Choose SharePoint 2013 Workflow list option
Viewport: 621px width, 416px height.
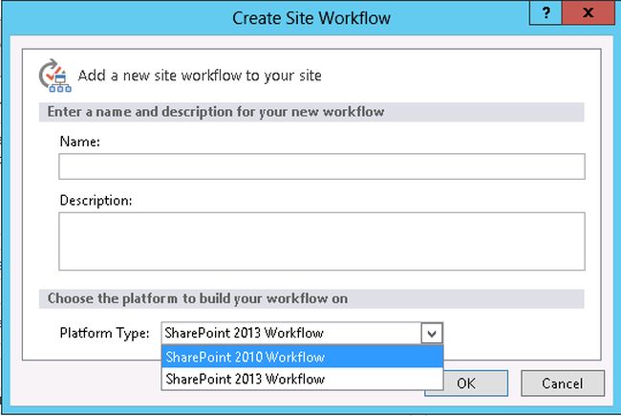tap(302, 379)
